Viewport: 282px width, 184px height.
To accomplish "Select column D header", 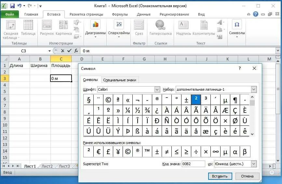I will [x=82, y=59].
